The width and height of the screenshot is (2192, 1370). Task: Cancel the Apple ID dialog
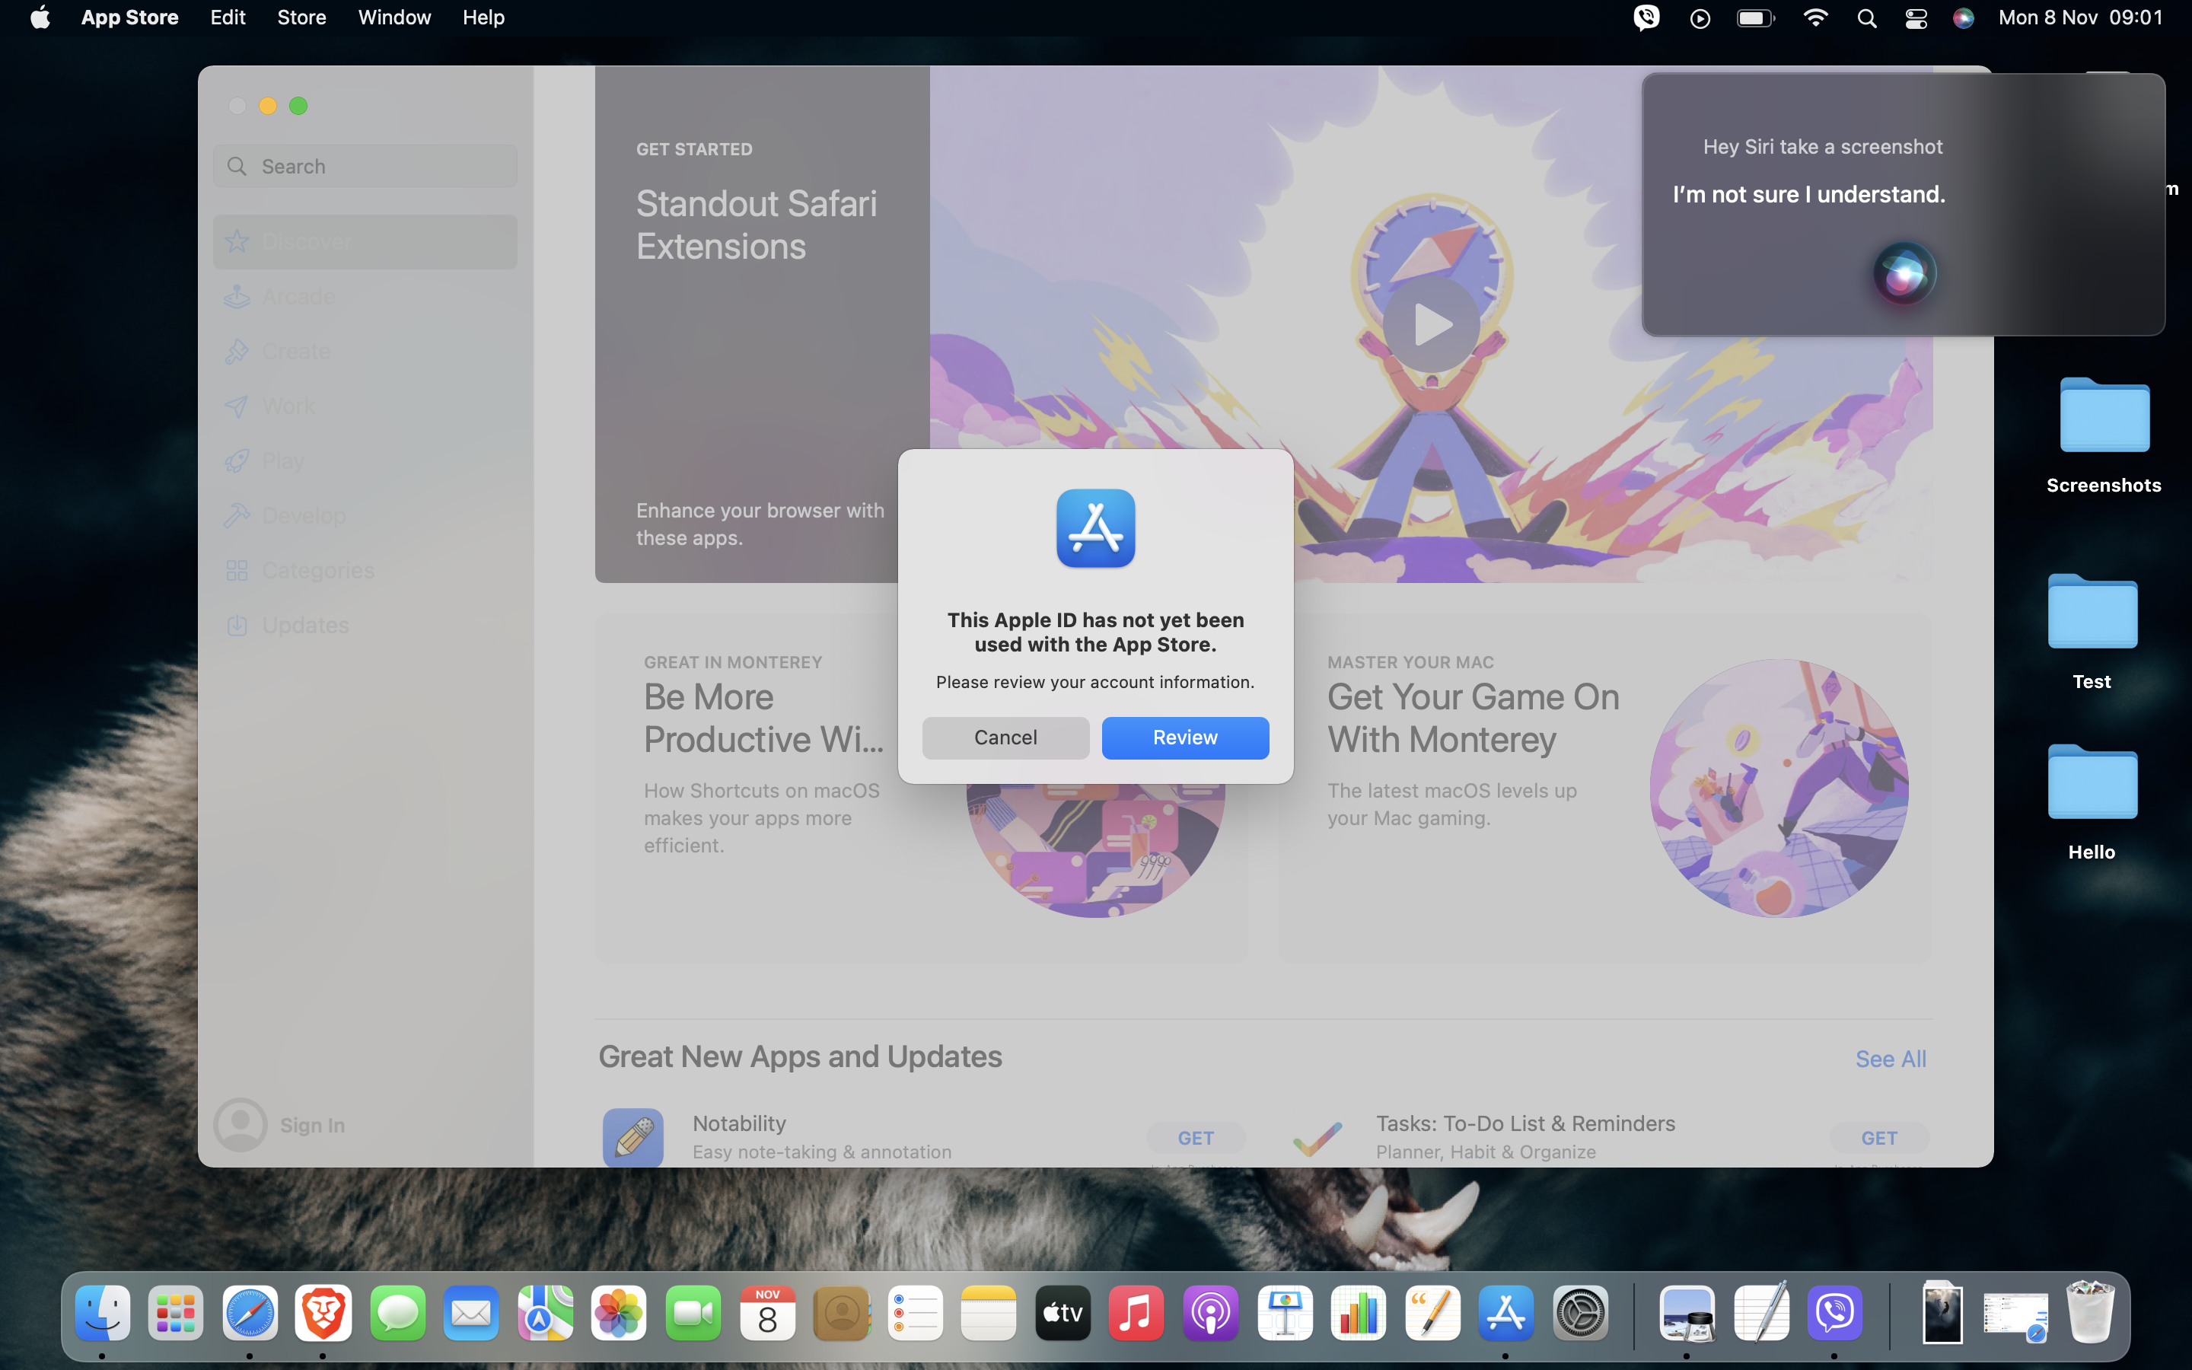[1005, 738]
